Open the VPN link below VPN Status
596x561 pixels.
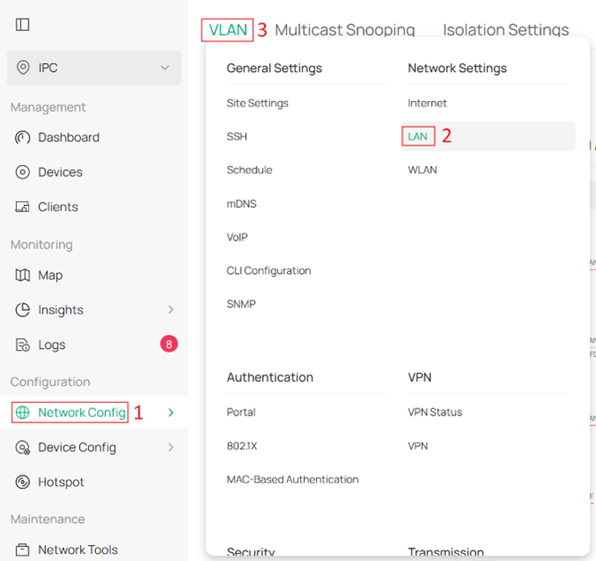417,446
